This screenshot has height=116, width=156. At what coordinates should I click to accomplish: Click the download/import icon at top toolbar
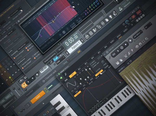pos(120,9)
